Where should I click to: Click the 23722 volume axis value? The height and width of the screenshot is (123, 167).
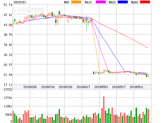pyautogui.click(x=8, y=89)
